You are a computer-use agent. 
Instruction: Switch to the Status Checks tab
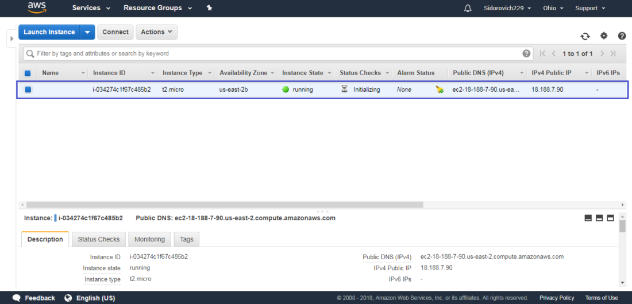tap(99, 239)
